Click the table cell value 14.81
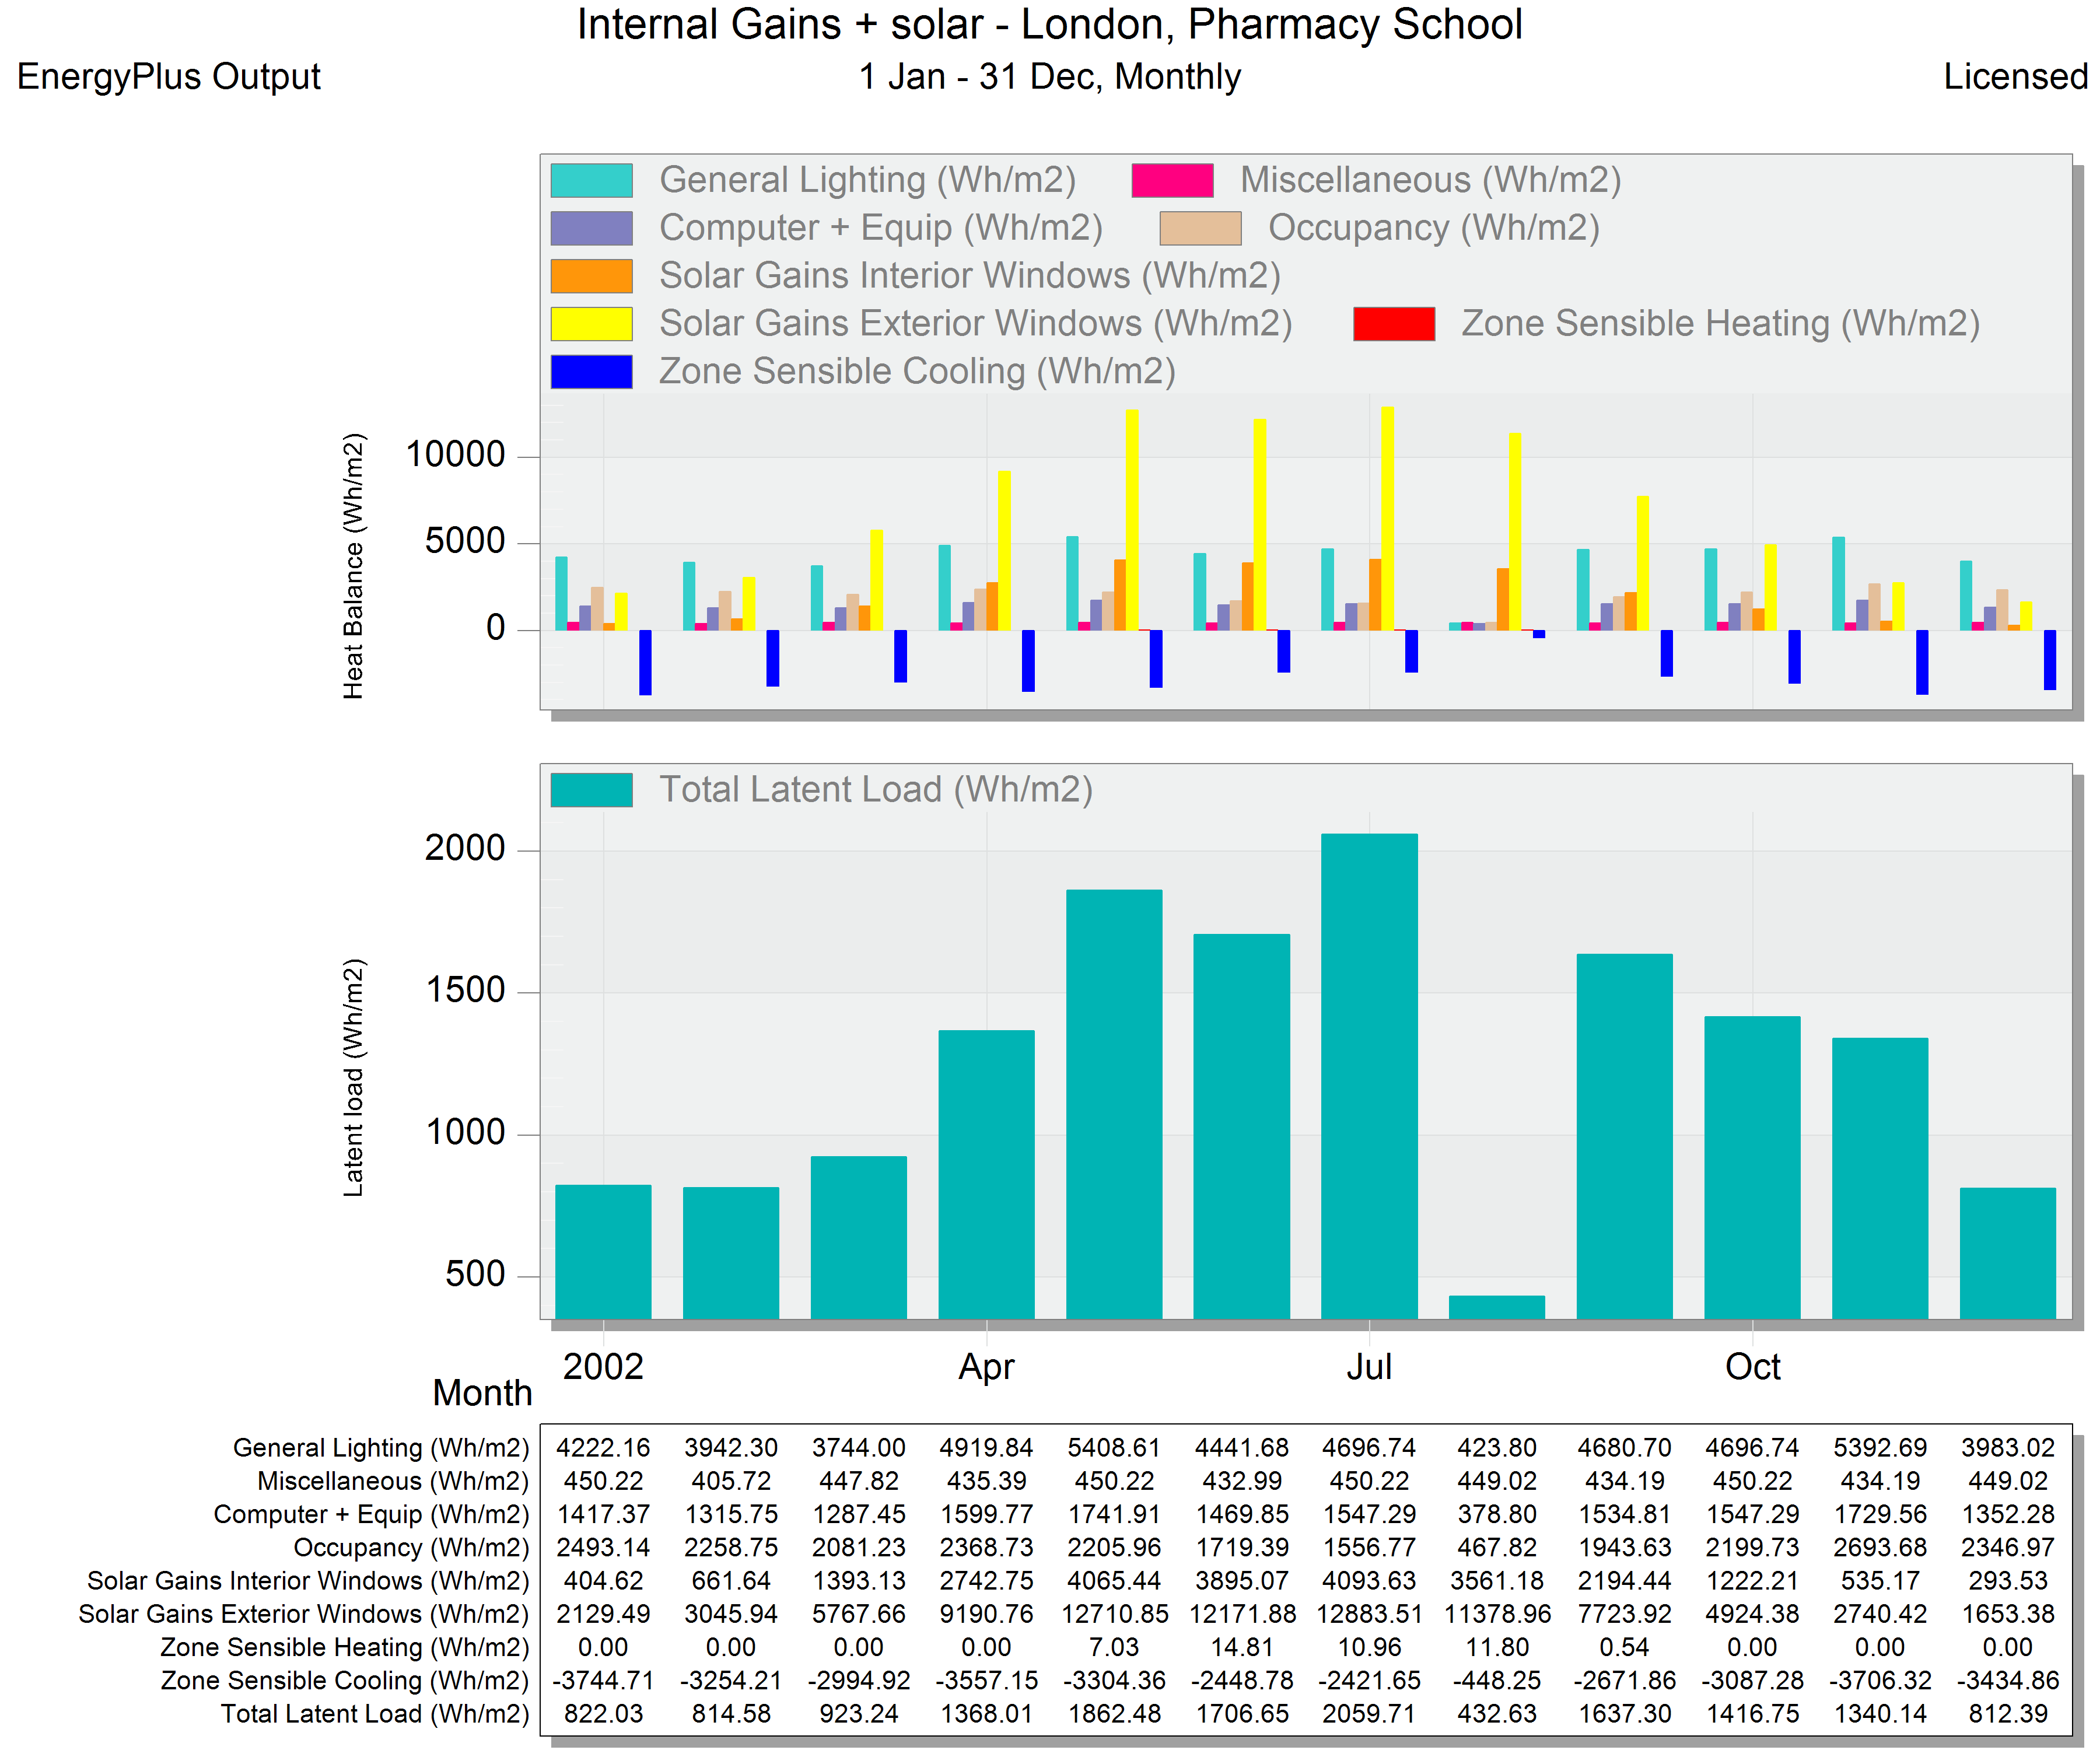 tap(1242, 1648)
